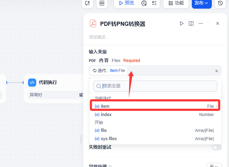Open the checklist icon in top toolbar
229x167 pixels.
tap(154, 3)
